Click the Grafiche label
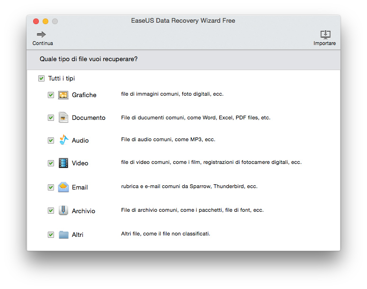 coord(84,95)
